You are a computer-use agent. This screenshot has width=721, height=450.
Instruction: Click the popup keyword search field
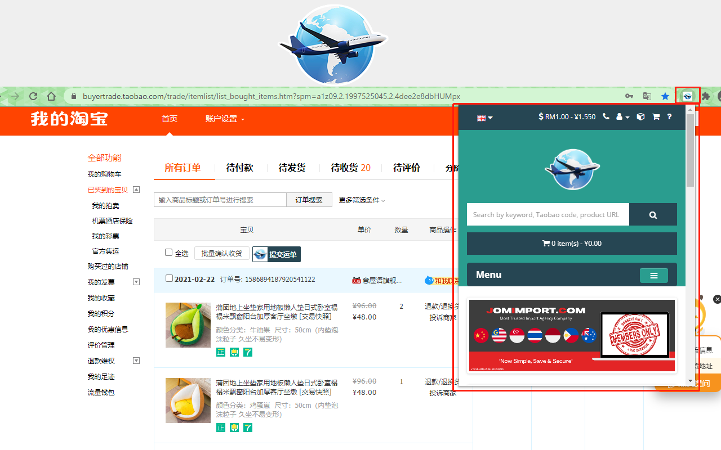[x=548, y=214]
